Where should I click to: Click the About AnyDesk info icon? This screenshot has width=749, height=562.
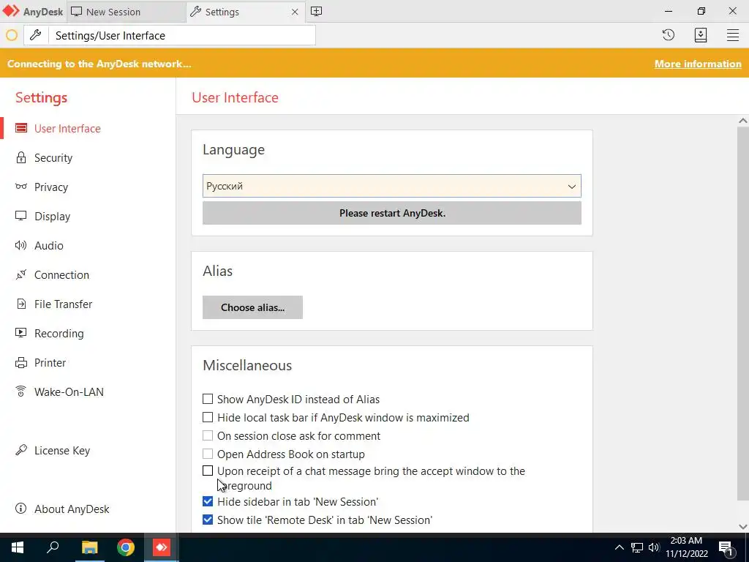(x=21, y=509)
